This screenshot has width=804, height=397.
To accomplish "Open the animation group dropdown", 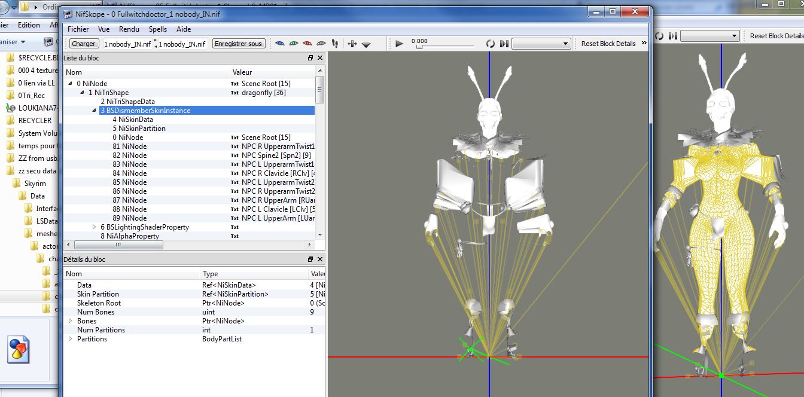I will 541,44.
